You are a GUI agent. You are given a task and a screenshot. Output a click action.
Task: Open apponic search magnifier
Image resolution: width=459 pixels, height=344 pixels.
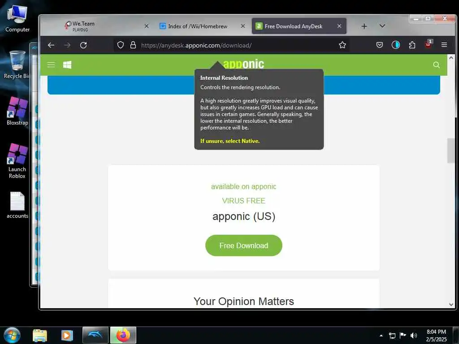click(x=436, y=65)
